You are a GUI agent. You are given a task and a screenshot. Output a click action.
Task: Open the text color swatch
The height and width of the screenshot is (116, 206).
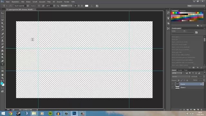coord(87,6)
